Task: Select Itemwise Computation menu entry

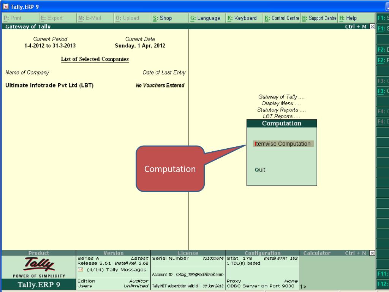Action: (283, 144)
